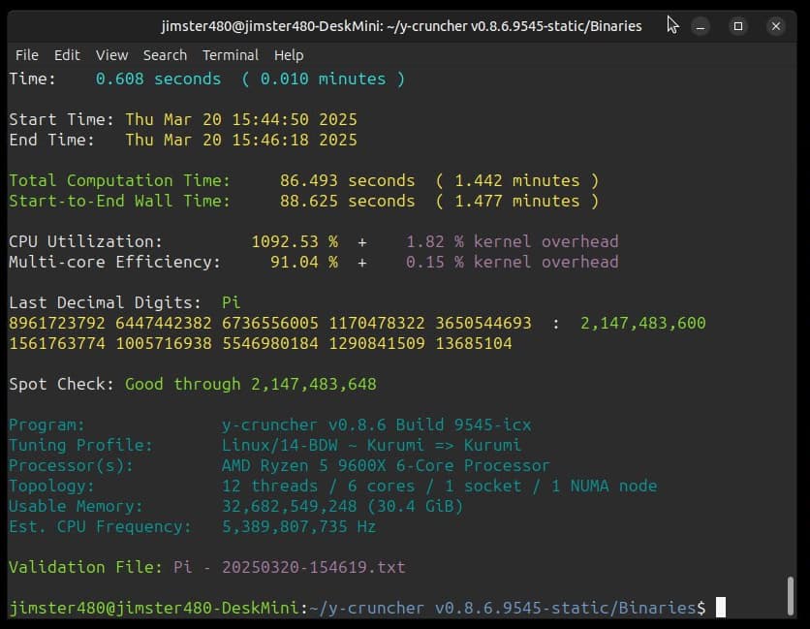The image size is (810, 629).
Task: Minimize the terminal window
Action: coord(701,26)
